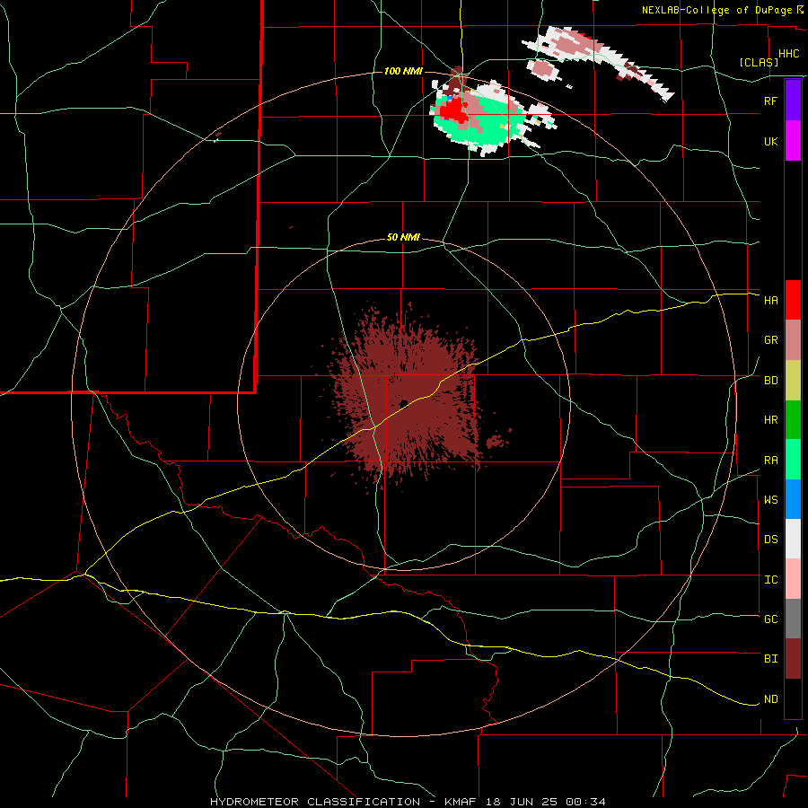The height and width of the screenshot is (808, 808).
Task: Click the ND legend label
Action: click(771, 699)
